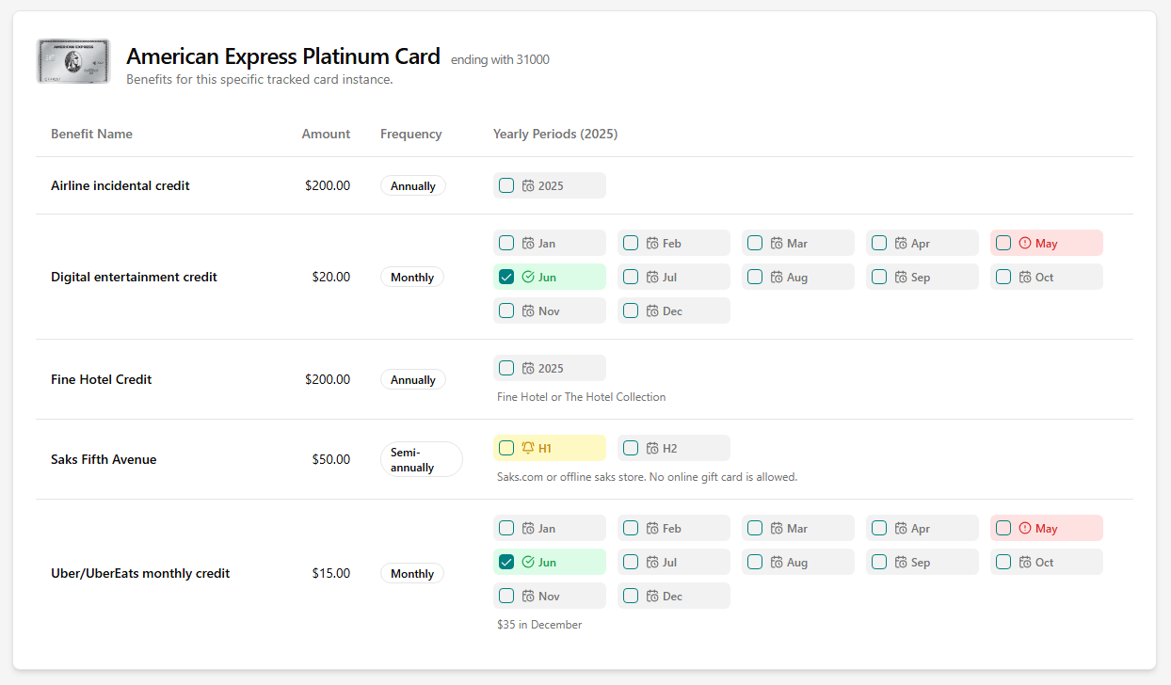
Task: Check the Airline incidental credit 2025 checkbox
Action: (506, 185)
